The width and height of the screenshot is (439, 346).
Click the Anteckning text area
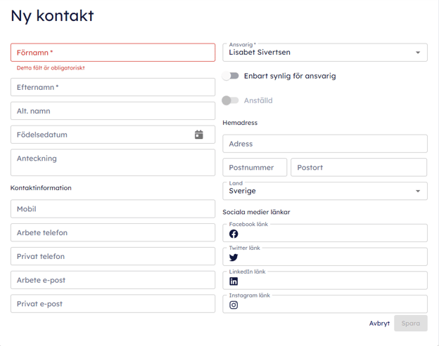(113, 162)
